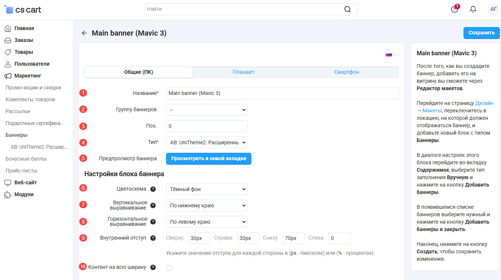The image size is (501, 280).
Task: Click the help icon with red badge
Action: point(455,9)
